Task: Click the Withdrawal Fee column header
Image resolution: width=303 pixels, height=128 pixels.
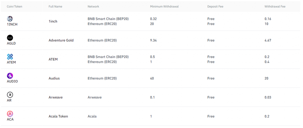Action: (x=275, y=7)
